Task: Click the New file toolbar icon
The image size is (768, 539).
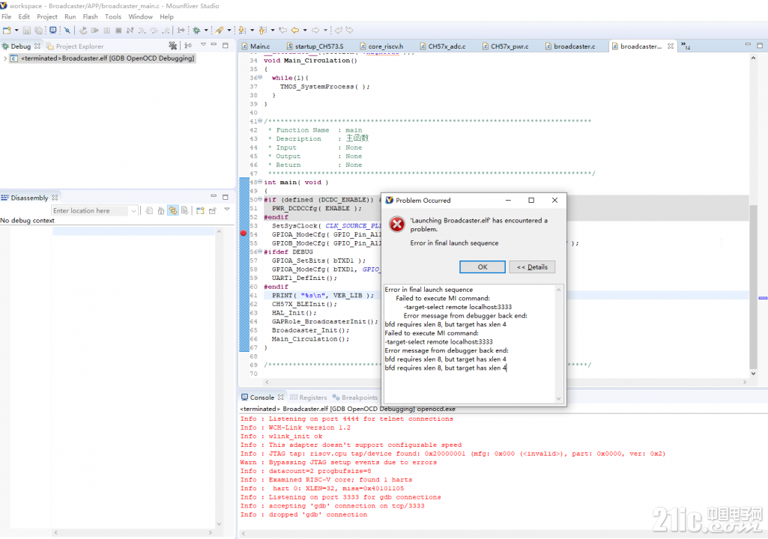Action: (7, 31)
